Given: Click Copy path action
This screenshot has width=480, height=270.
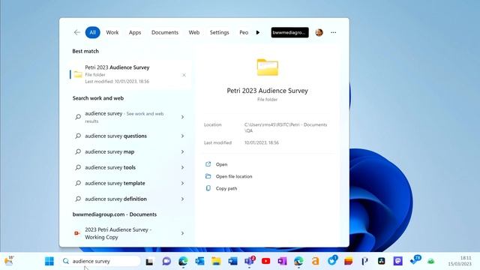Looking at the screenshot, I should click(226, 188).
